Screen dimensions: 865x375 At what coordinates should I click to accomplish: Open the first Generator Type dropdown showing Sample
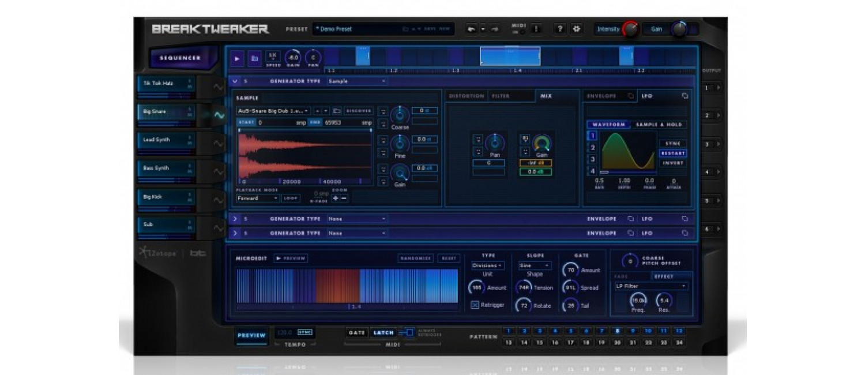tap(357, 81)
